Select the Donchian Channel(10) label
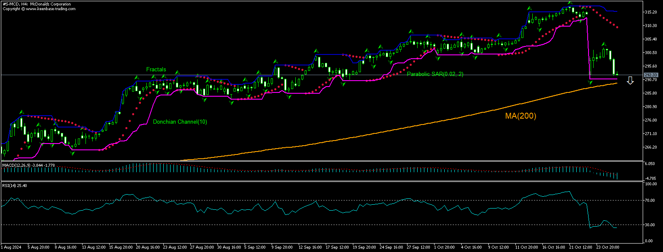 pyautogui.click(x=180, y=122)
